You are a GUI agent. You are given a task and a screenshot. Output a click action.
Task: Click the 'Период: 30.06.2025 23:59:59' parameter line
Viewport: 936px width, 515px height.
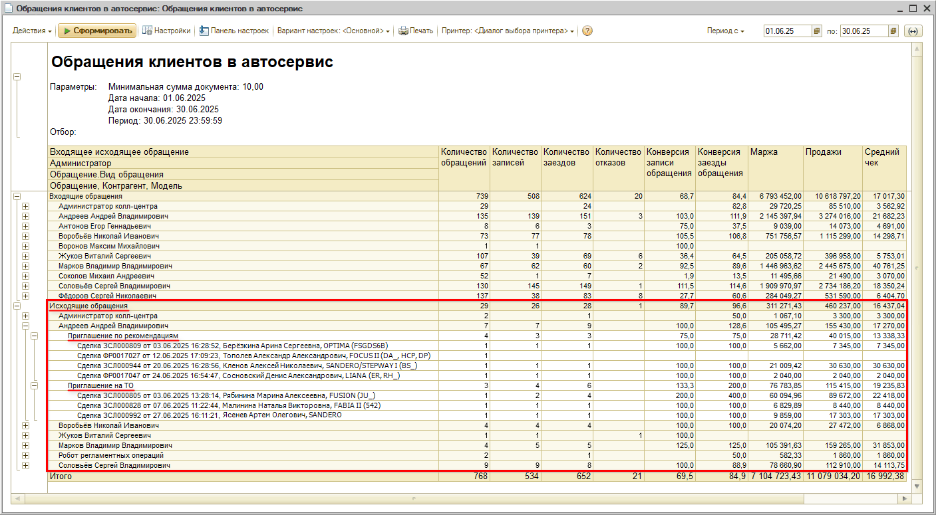[x=165, y=121]
